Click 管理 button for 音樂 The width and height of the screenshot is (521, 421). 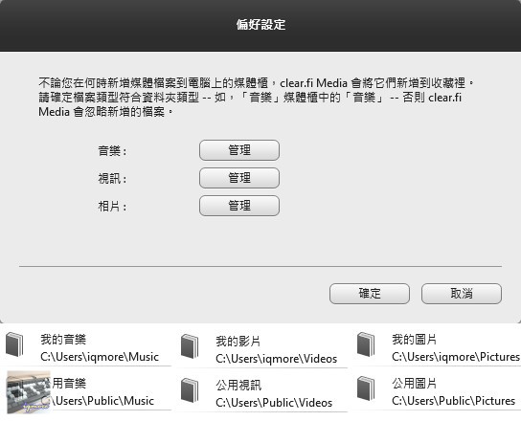click(x=239, y=150)
